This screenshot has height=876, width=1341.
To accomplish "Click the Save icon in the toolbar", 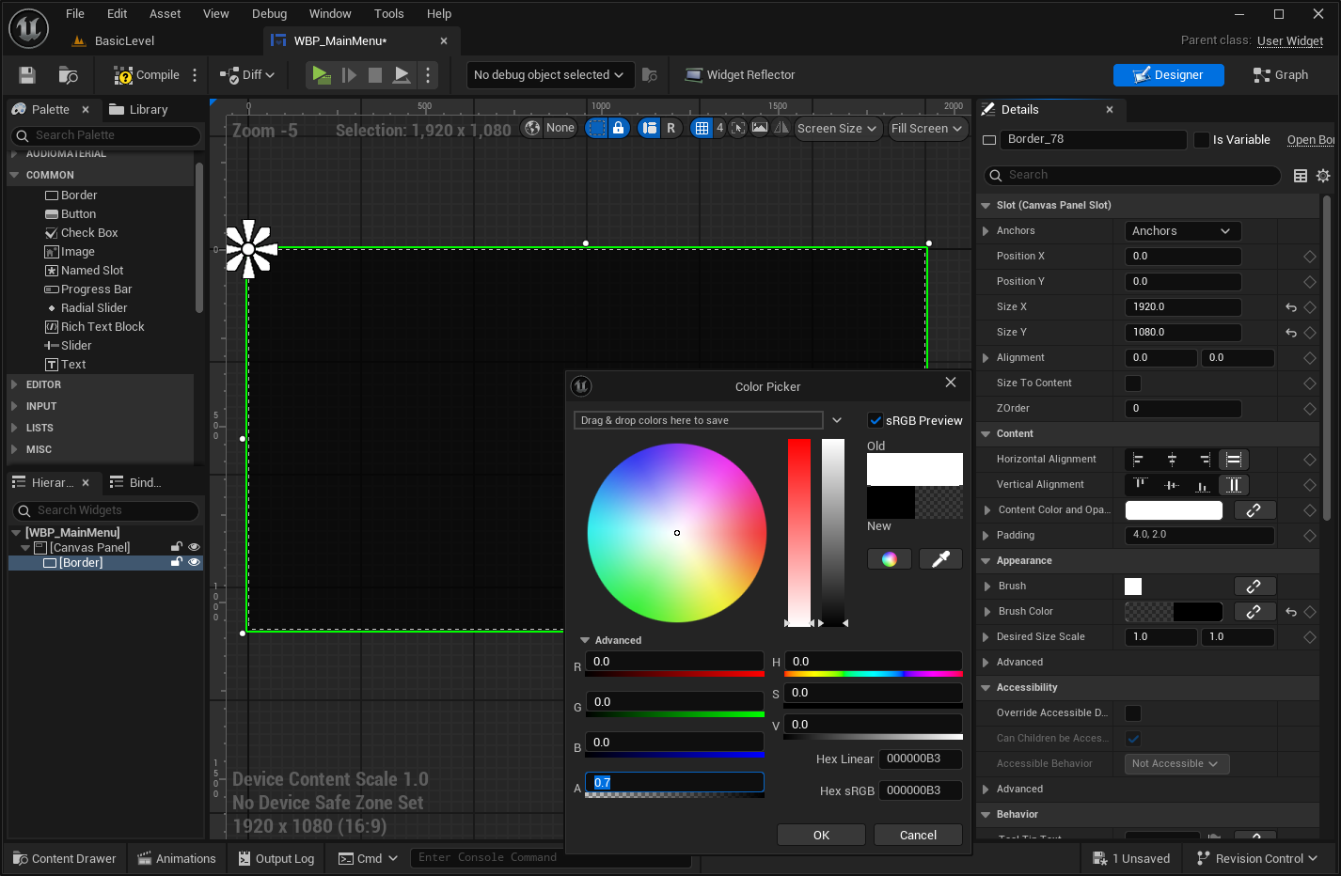I will click(27, 75).
